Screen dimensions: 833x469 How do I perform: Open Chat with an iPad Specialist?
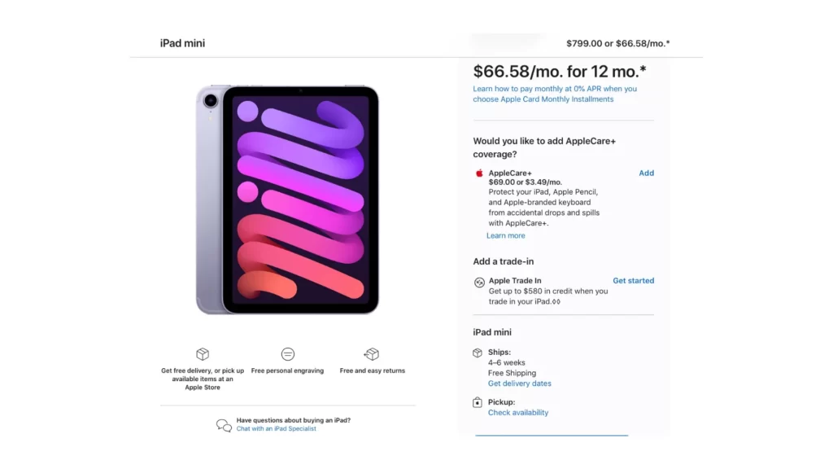[277, 428]
